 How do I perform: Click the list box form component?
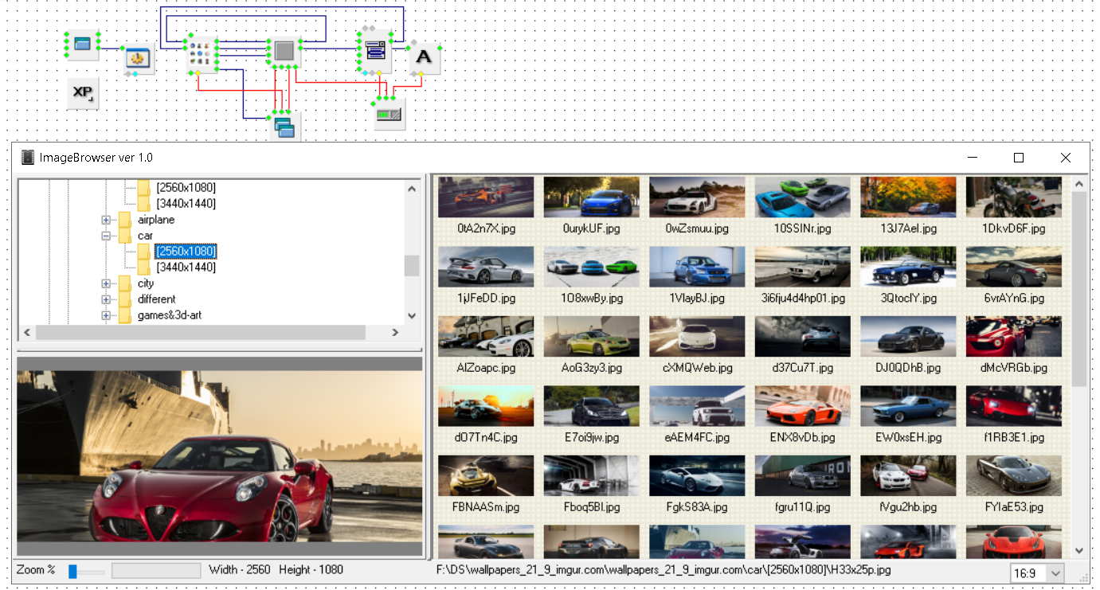(x=374, y=51)
